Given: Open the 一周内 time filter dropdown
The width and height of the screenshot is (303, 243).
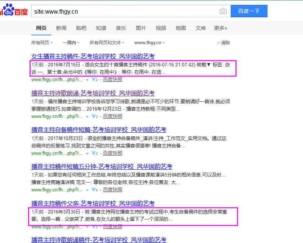Looking at the screenshot, I should click(x=71, y=43).
